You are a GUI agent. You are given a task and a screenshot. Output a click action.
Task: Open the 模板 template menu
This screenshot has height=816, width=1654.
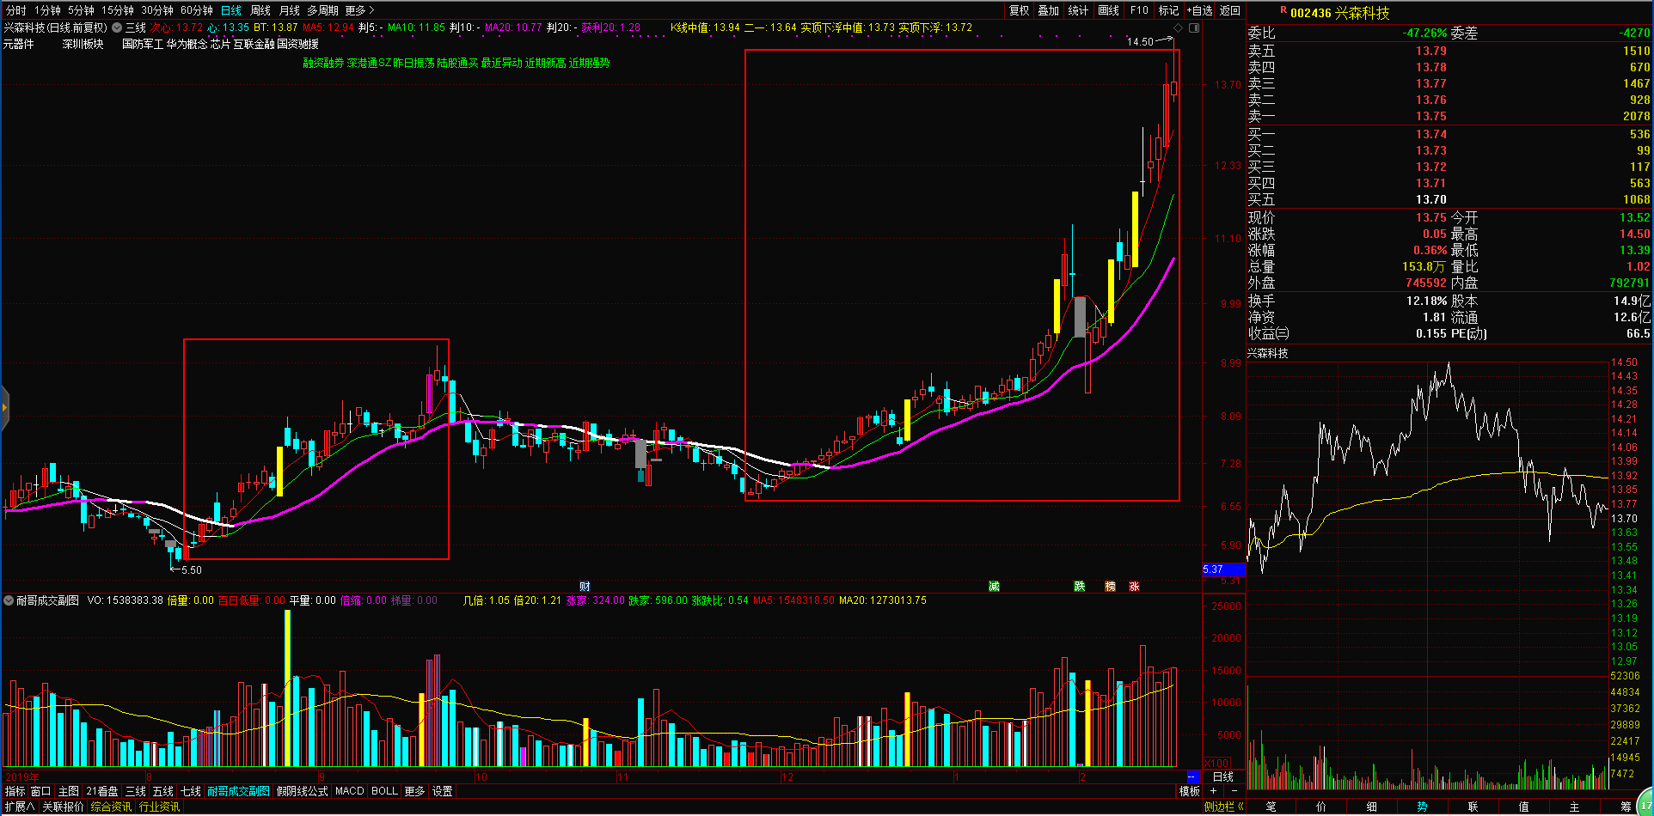pos(1189,791)
